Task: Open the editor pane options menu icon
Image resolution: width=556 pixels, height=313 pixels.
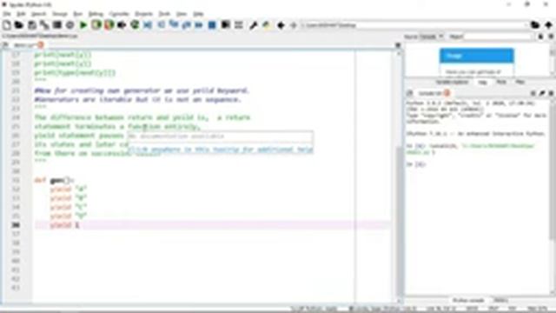Action: click(x=398, y=45)
